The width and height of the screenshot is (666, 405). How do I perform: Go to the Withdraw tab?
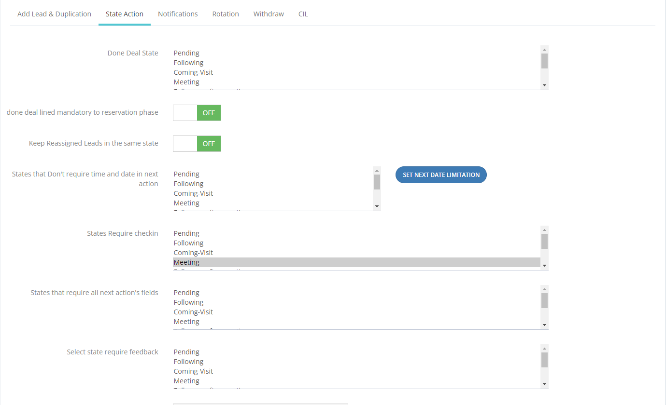(269, 14)
